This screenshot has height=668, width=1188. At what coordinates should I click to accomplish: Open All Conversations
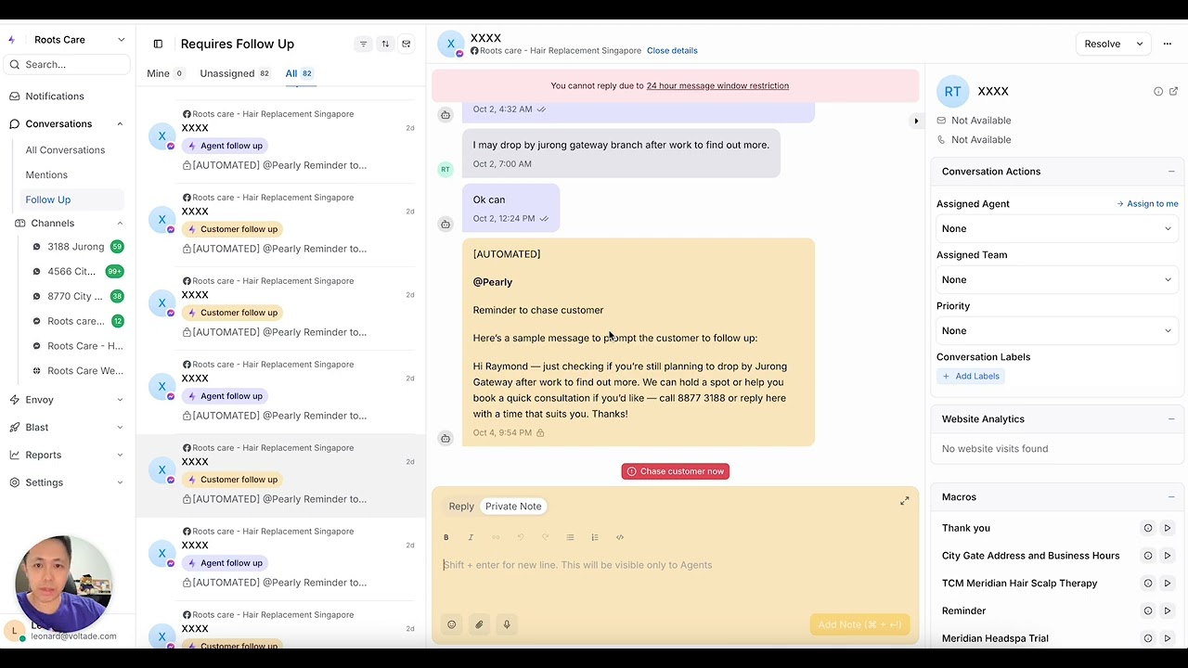pyautogui.click(x=65, y=150)
